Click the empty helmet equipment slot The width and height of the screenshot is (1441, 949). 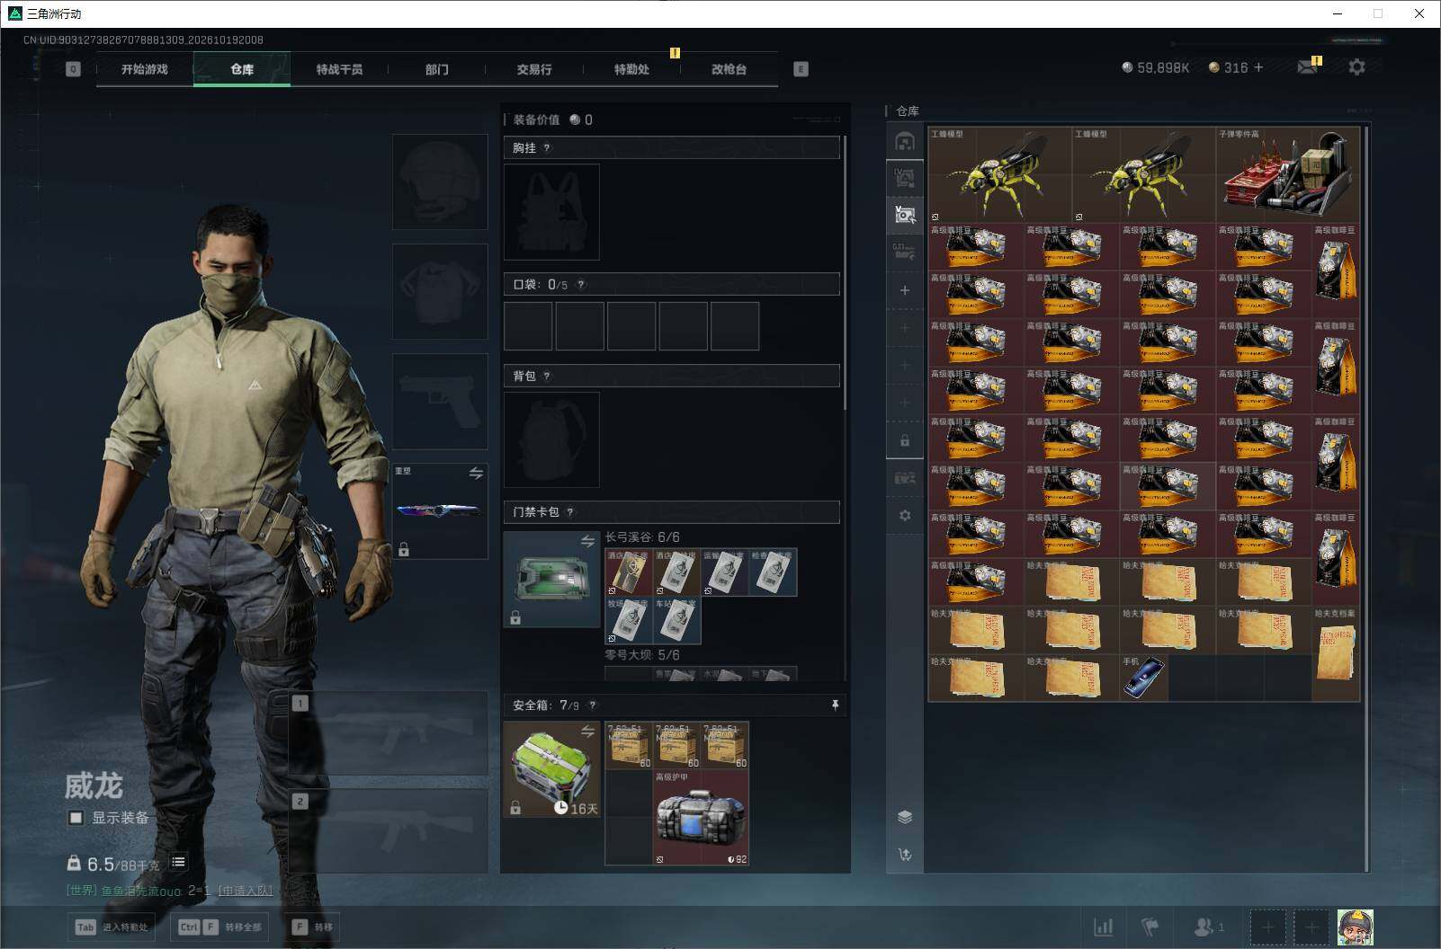[x=440, y=182]
